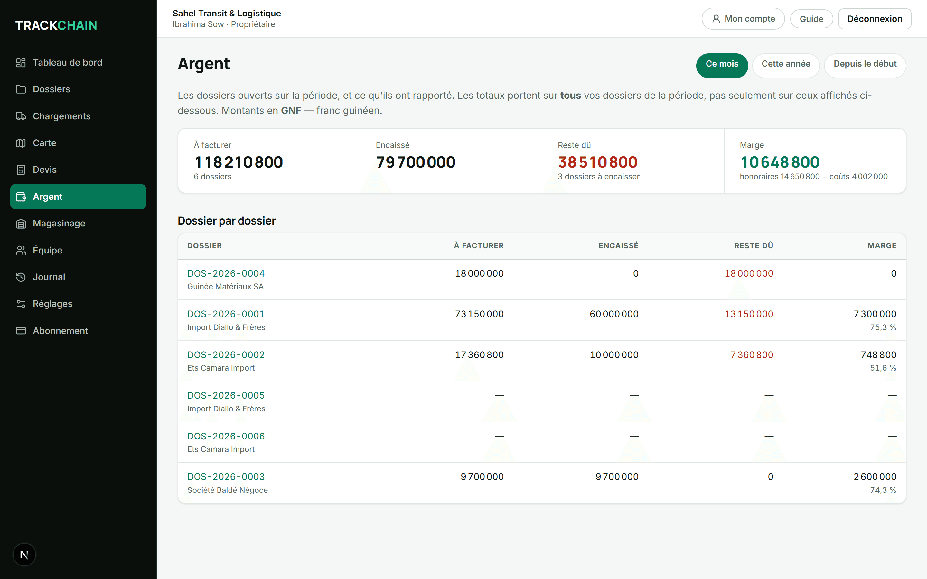927x579 pixels.
Task: Click the Chargements truck icon
Action: pos(21,116)
